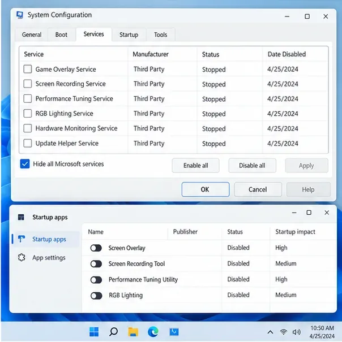Turn on the Screen Recording Tool toggle
Image resolution: width=342 pixels, height=342 pixels.
(96, 264)
